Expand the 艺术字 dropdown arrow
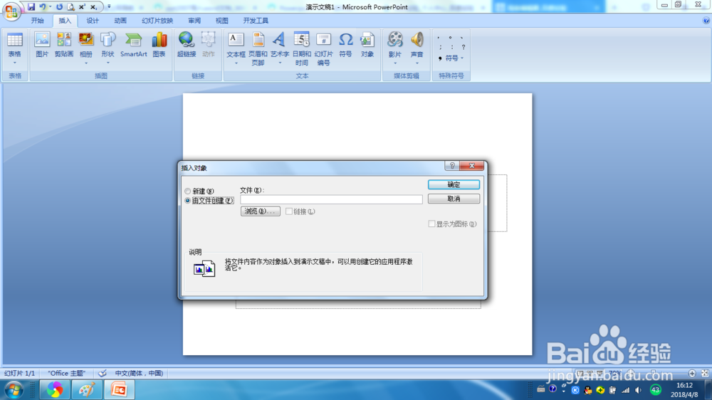Screen dimensions: 712x400 [x=280, y=63]
